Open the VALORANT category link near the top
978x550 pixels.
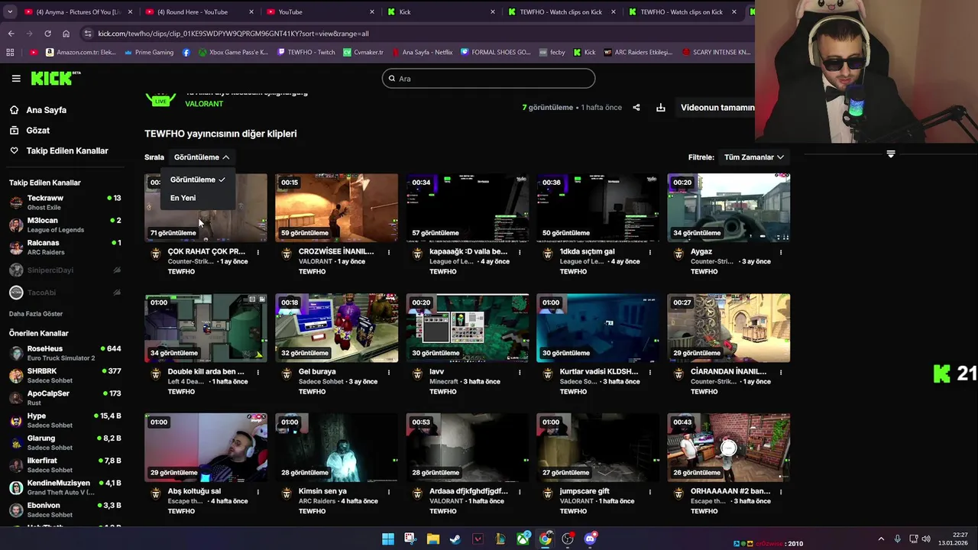tap(204, 104)
